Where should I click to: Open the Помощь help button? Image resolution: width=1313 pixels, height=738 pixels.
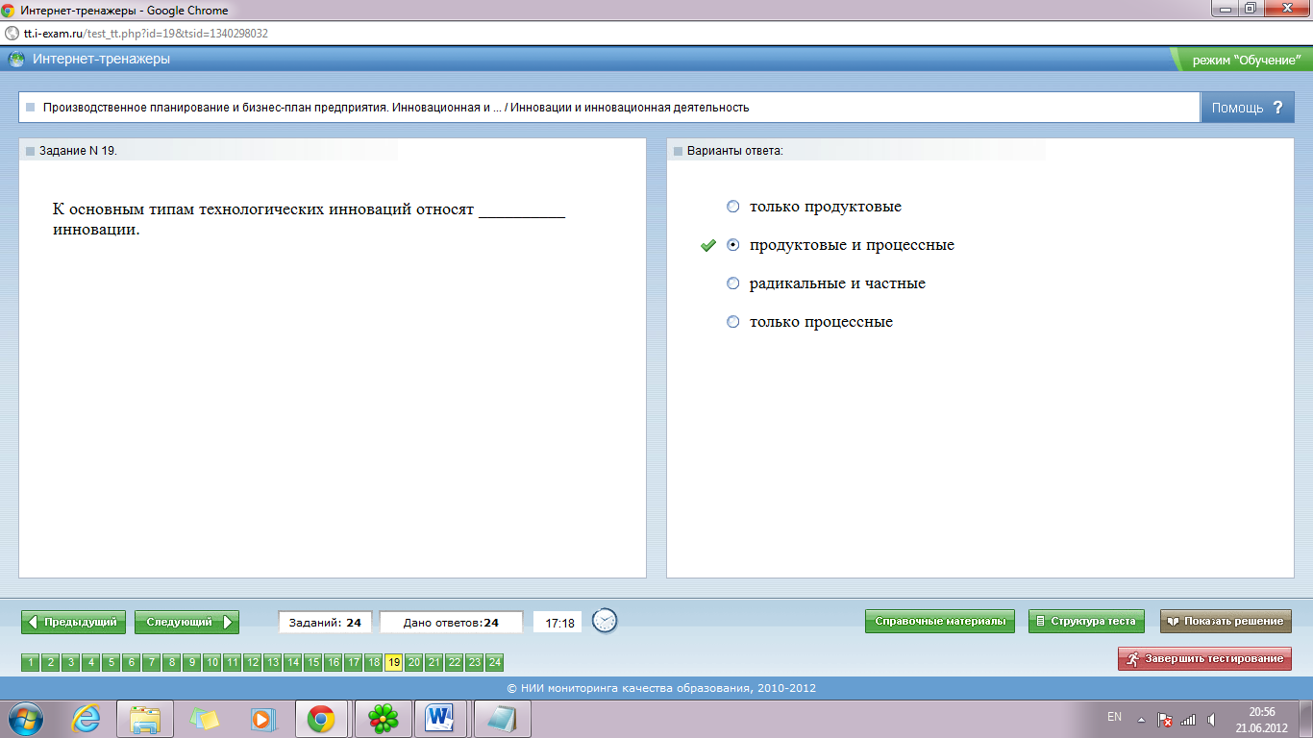1247,108
